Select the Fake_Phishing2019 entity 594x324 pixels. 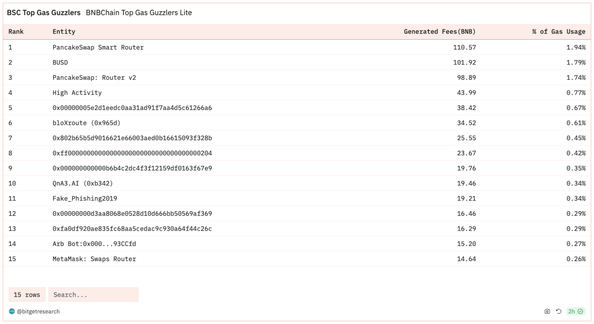click(x=85, y=198)
